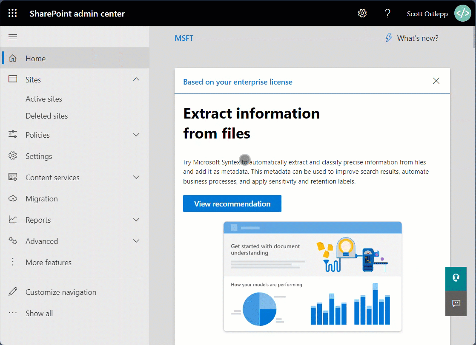The image size is (476, 345).
Task: Click the Show all ellipsis icon
Action: click(13, 313)
